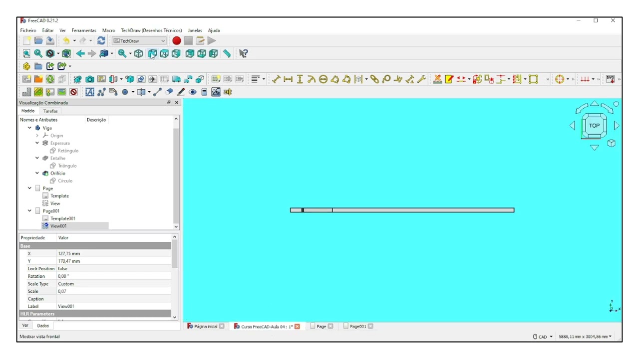639x359 pixels.
Task: Open the Macro menu
Action: click(108, 30)
